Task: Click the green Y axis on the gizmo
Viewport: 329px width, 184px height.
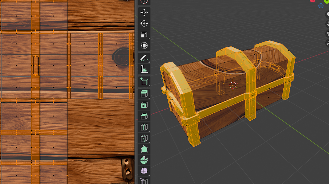Action: [x=327, y=1]
